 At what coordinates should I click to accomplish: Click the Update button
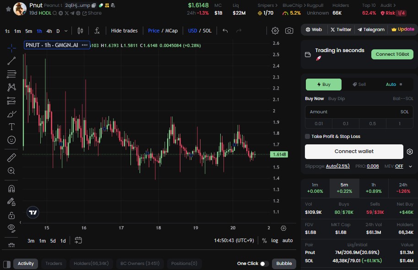click(402, 29)
